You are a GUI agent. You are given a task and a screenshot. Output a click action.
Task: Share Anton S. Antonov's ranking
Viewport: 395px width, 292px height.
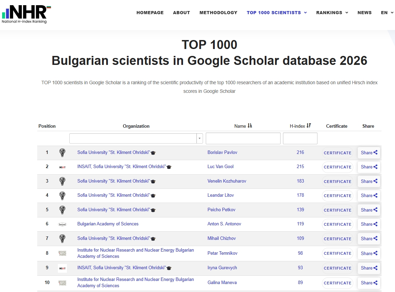(369, 224)
